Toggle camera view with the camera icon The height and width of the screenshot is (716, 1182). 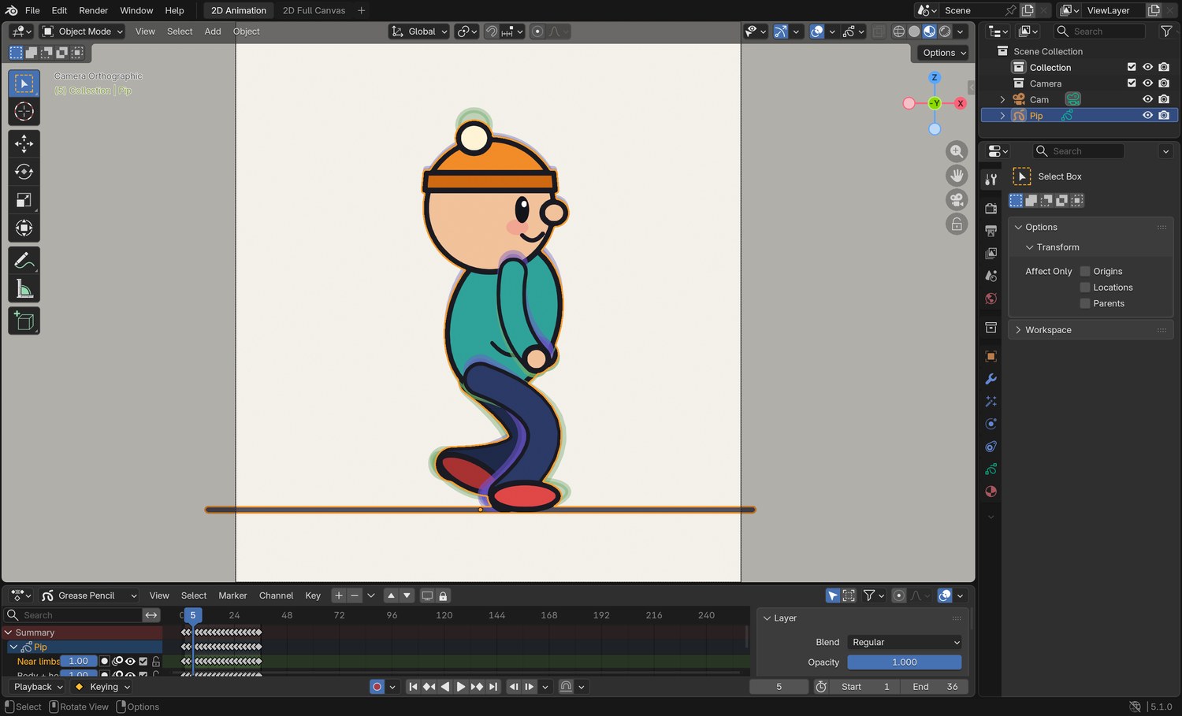coord(957,200)
